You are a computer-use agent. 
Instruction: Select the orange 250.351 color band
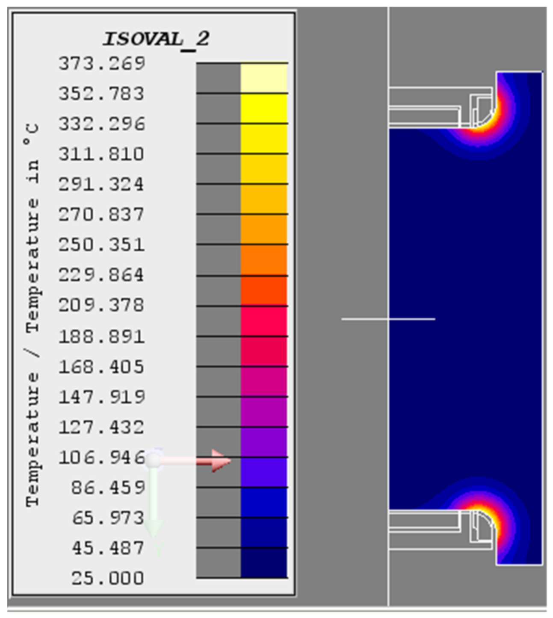(x=263, y=260)
